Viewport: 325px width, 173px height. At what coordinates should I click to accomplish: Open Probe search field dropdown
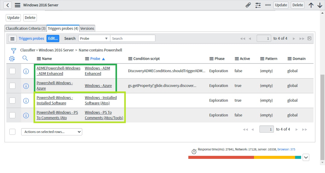[94, 38]
